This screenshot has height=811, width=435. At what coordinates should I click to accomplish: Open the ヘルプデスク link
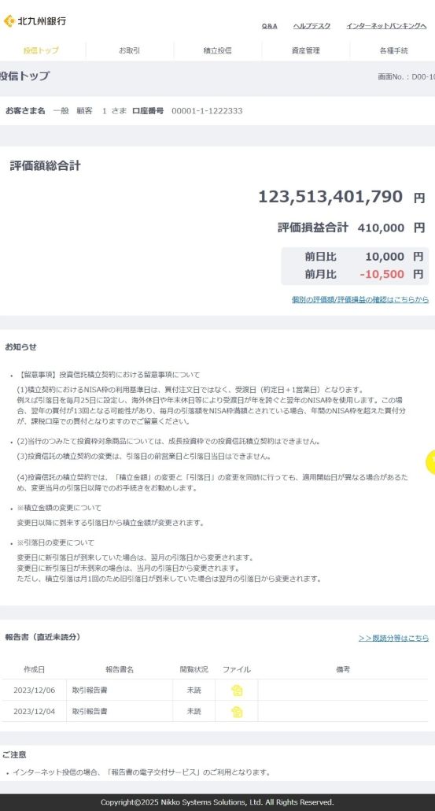[x=312, y=26]
